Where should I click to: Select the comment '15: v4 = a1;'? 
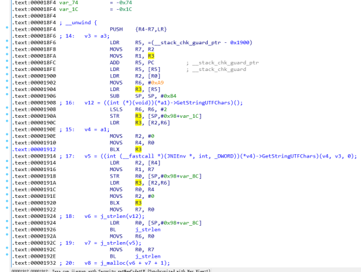coord(85,129)
